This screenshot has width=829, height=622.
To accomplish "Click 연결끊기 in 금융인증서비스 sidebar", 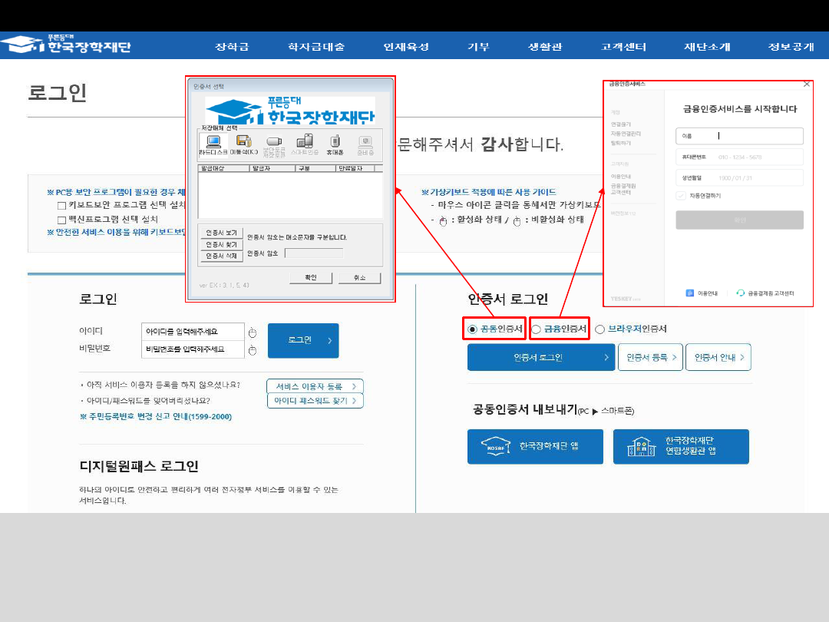I will 621,124.
